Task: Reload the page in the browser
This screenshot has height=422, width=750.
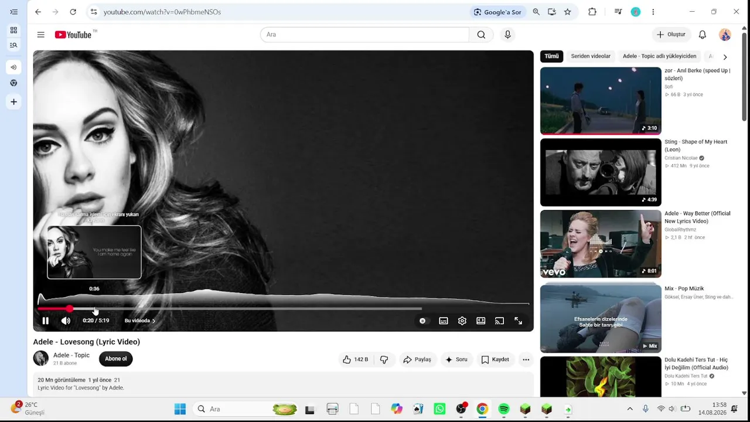Action: coord(73,12)
